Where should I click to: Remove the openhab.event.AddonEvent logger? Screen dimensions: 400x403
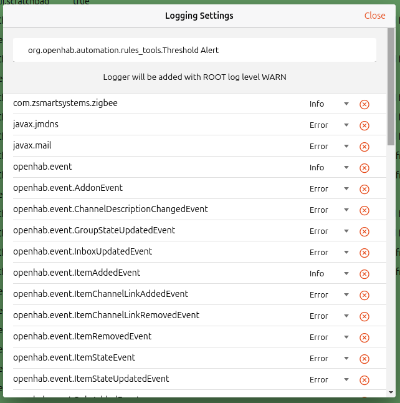[x=364, y=189]
